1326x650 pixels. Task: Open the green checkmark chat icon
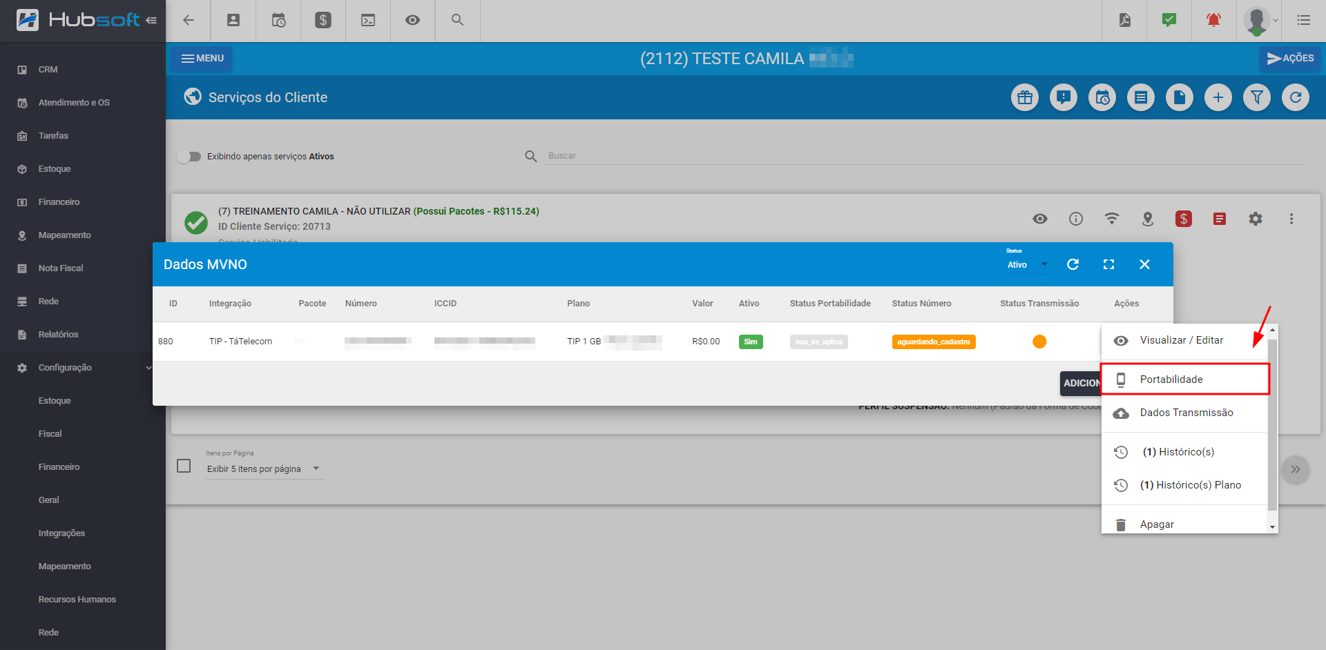[1169, 20]
